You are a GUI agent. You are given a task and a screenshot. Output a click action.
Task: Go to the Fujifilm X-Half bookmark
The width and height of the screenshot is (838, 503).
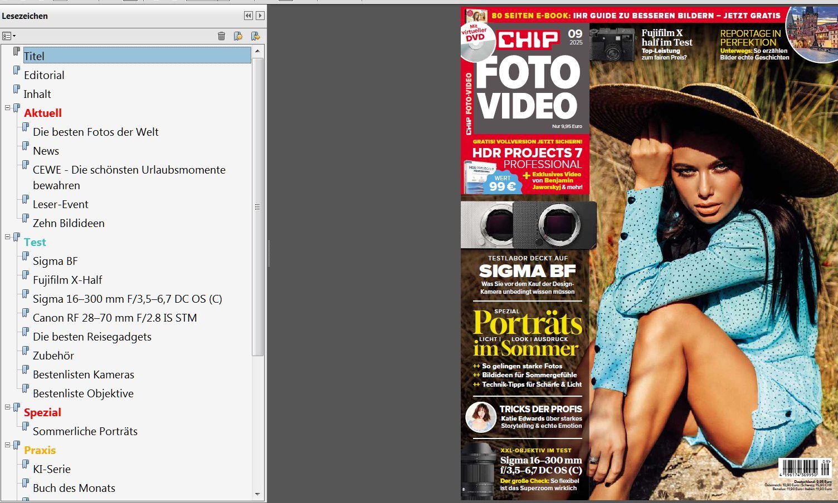pyautogui.click(x=67, y=280)
